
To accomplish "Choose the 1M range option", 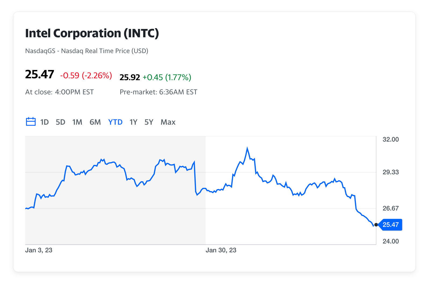I will [77, 122].
